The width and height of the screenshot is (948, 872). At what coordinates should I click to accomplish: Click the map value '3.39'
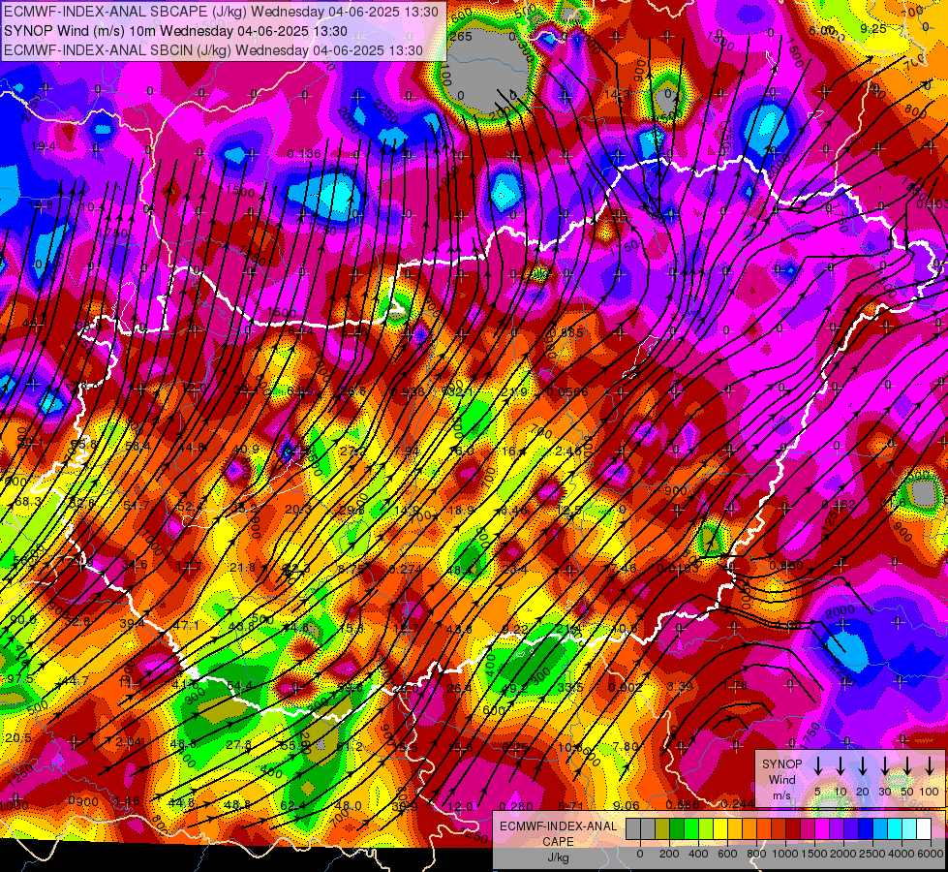(x=680, y=686)
